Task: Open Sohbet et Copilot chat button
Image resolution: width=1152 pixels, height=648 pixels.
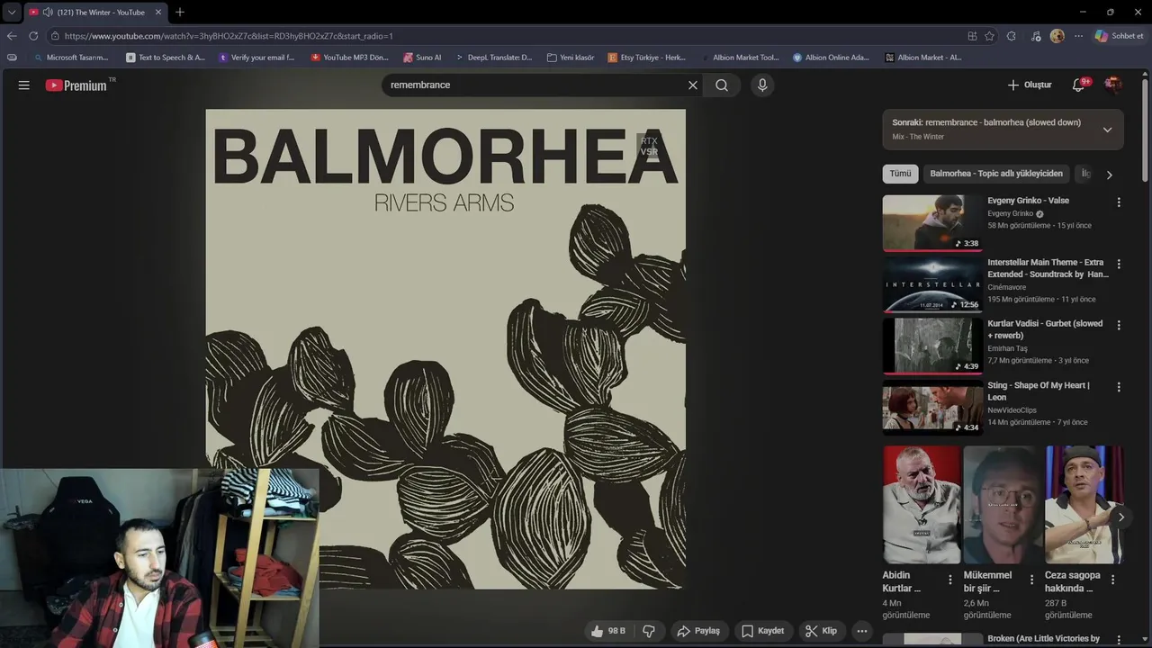Action: [1118, 36]
